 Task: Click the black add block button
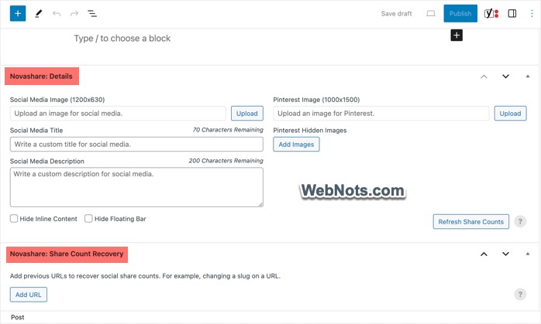pyautogui.click(x=457, y=35)
